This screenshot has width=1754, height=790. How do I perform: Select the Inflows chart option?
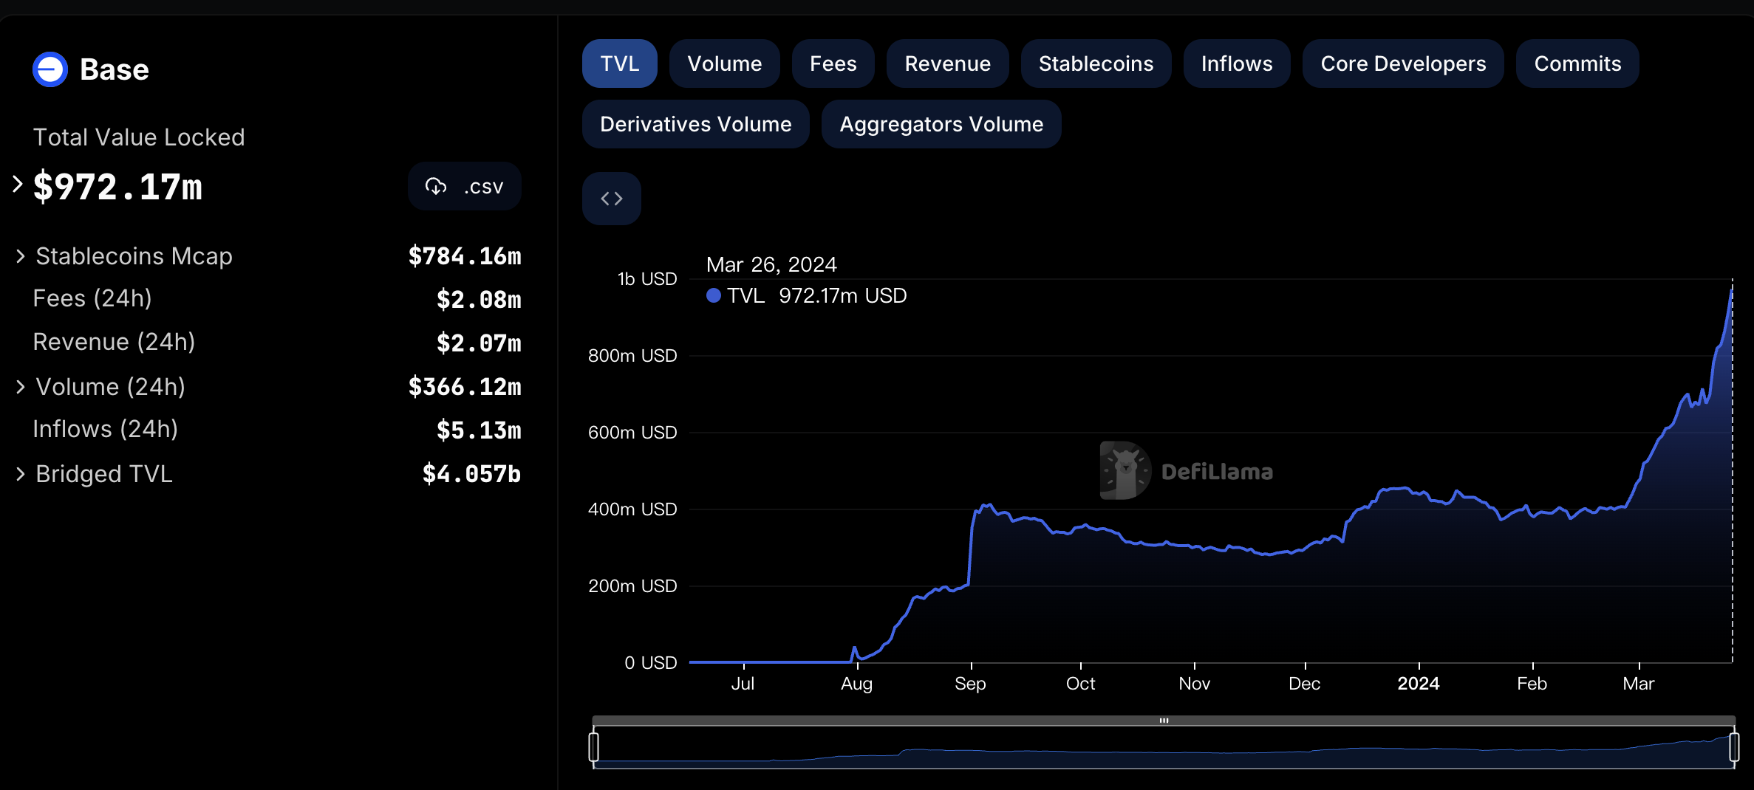[x=1236, y=63]
